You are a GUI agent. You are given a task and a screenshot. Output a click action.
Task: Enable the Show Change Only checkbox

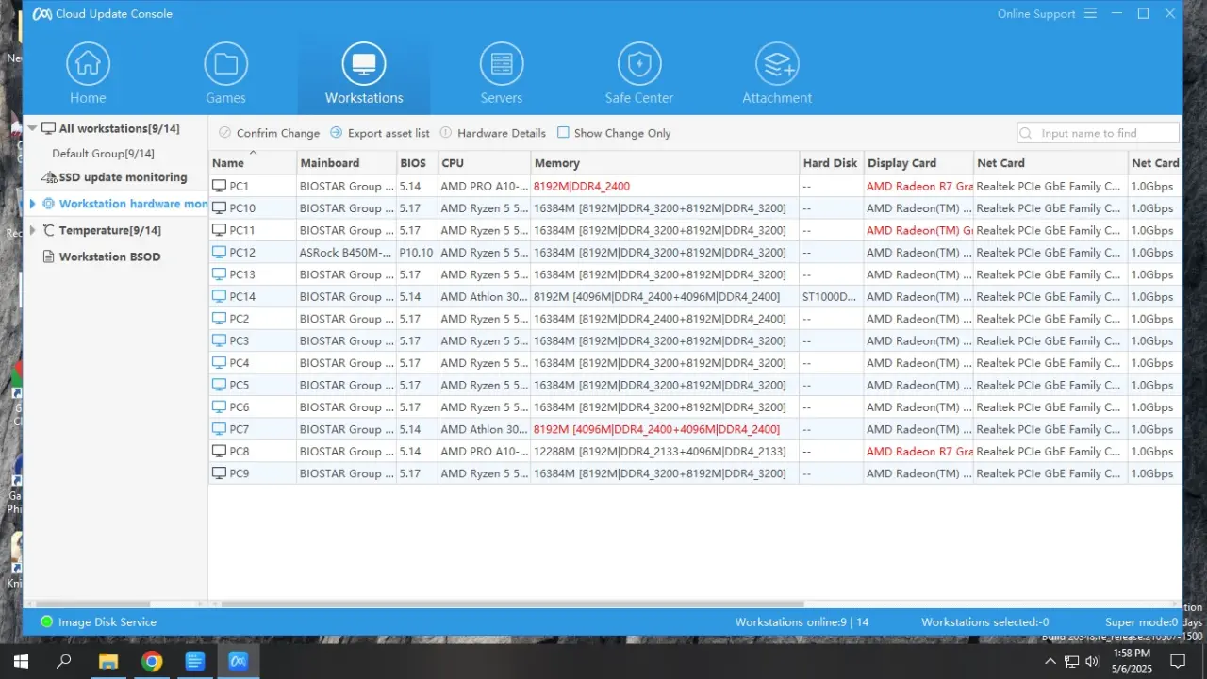point(563,133)
